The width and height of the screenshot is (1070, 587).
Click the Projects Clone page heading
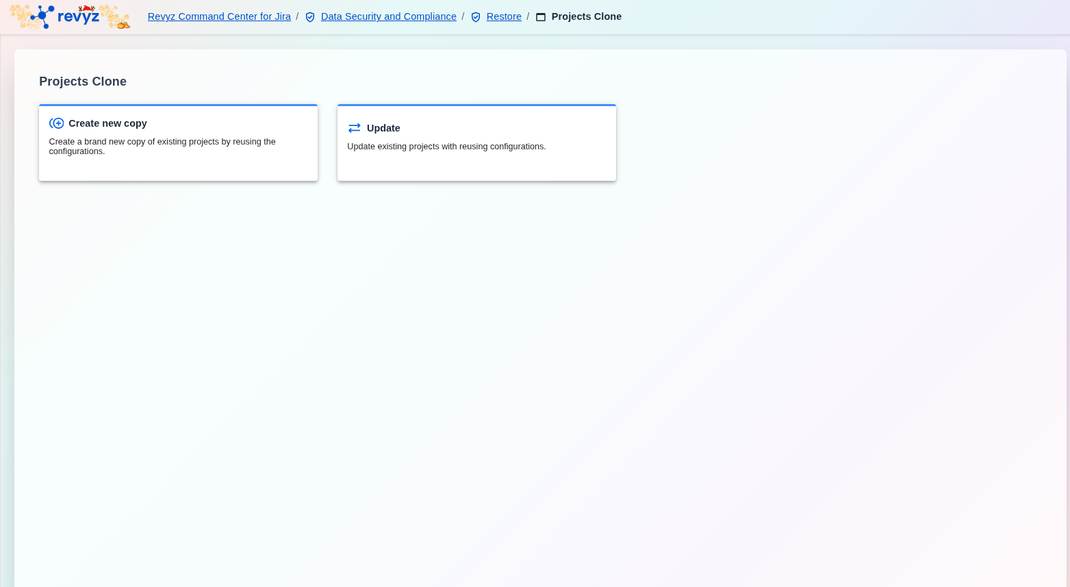click(83, 82)
